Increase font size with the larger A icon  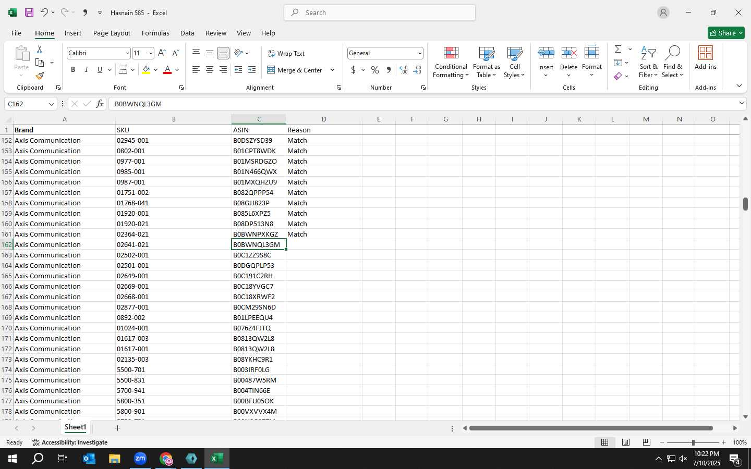point(162,53)
